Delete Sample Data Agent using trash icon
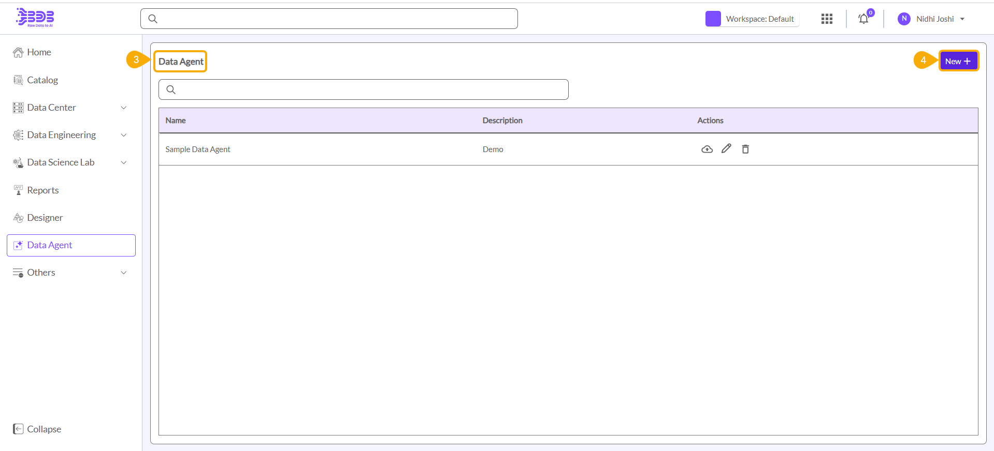 (x=745, y=149)
